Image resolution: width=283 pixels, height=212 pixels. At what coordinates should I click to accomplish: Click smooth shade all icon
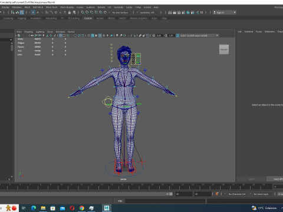(93, 35)
